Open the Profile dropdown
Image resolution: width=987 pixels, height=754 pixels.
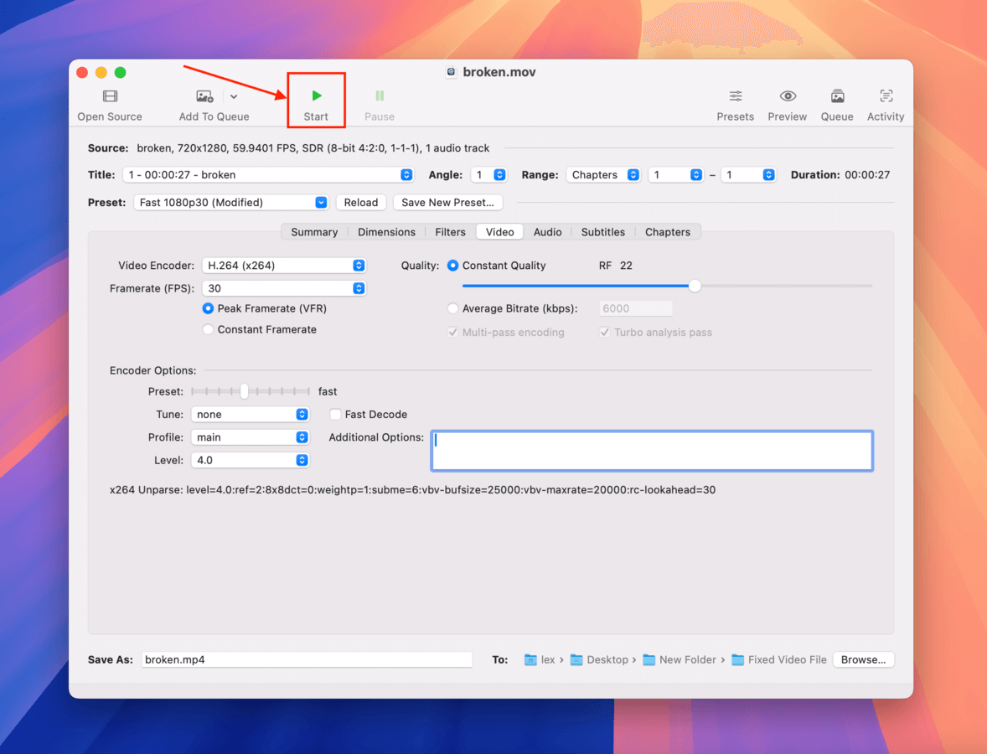point(250,437)
